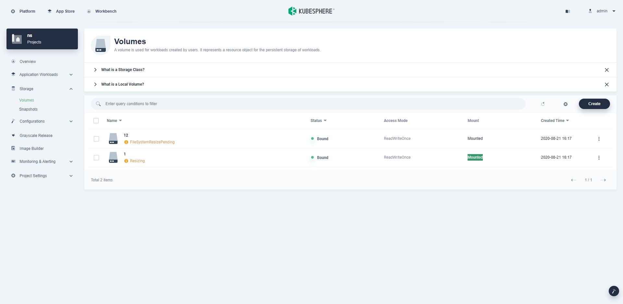
Task: Select the Grayscale Release sidebar icon
Action: click(x=13, y=135)
